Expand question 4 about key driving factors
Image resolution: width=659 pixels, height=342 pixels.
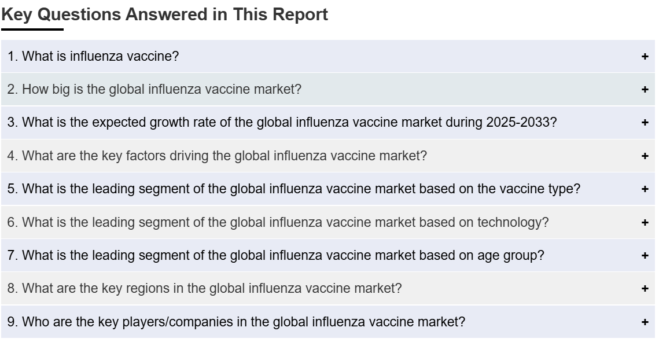(328, 156)
